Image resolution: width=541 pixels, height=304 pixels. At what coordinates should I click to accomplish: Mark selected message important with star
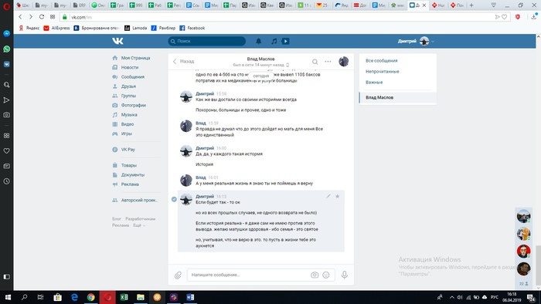(x=338, y=196)
